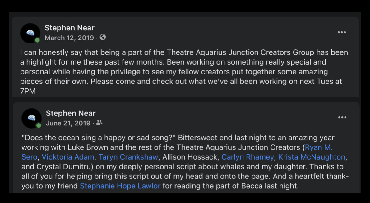The width and height of the screenshot is (370, 203).
Task: Open options menu on March 12 post
Action: [x=342, y=32]
